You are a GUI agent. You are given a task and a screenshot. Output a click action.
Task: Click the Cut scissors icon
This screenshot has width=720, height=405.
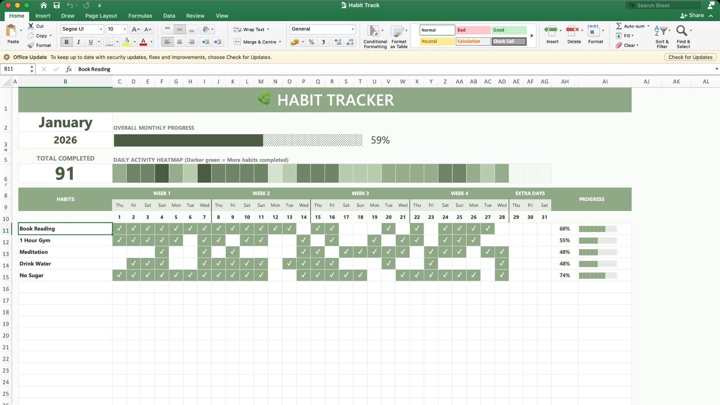[x=31, y=26]
